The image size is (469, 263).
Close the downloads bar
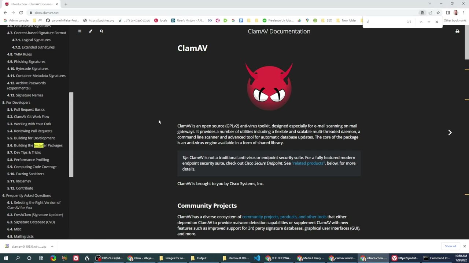(464, 246)
